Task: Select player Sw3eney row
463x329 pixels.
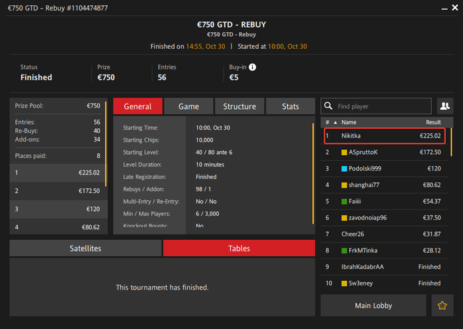Action: 384,283
